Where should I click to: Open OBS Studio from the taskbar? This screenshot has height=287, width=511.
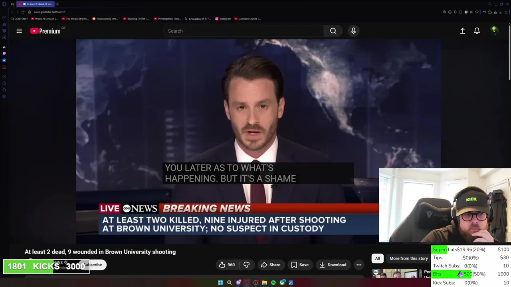click(x=256, y=283)
